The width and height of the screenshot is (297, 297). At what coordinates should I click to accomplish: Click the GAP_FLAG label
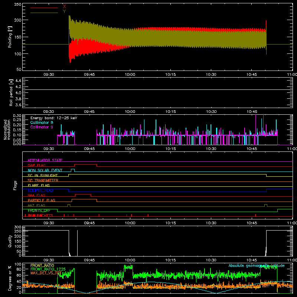point(36,165)
